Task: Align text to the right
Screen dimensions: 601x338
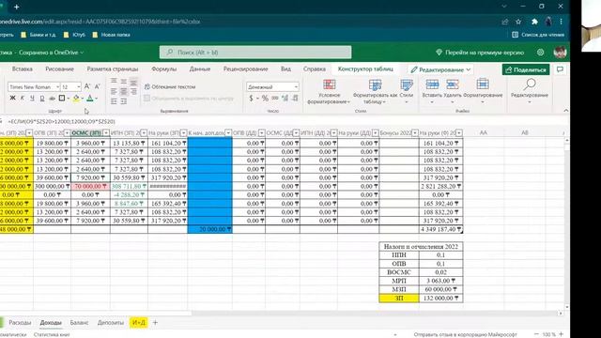Action: point(133,92)
